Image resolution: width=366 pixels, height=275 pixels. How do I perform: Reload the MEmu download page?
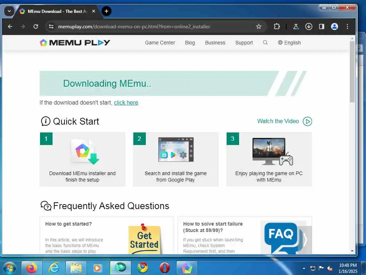coord(36,26)
